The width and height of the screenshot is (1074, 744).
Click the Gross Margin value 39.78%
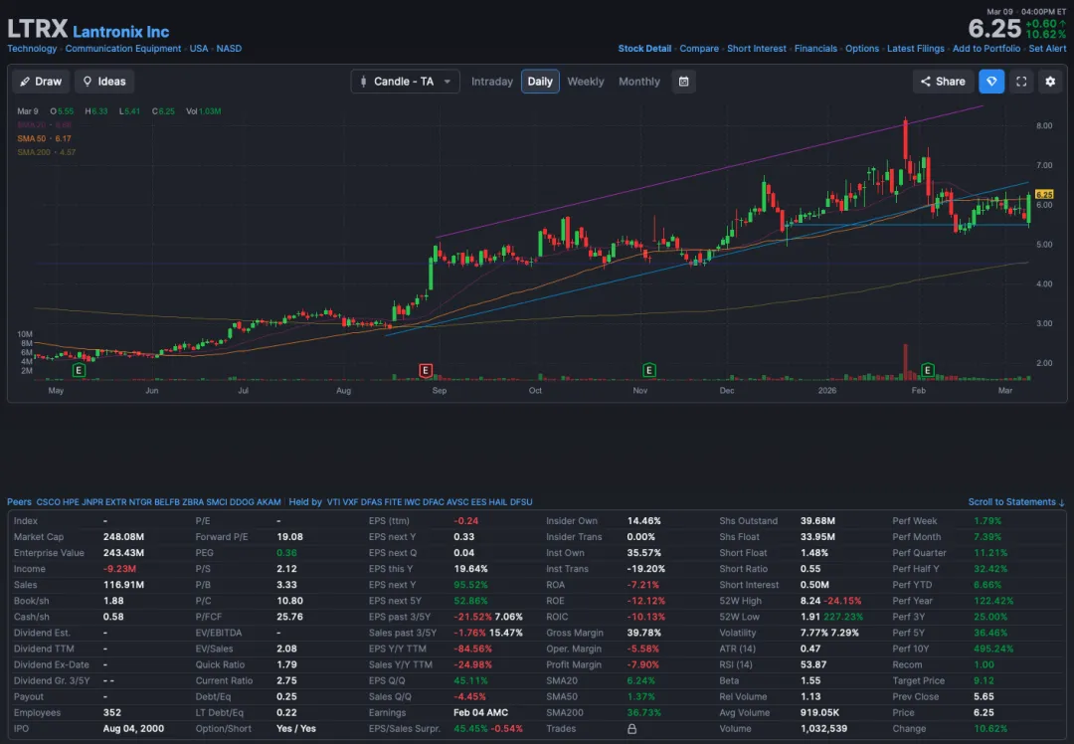pyautogui.click(x=644, y=633)
